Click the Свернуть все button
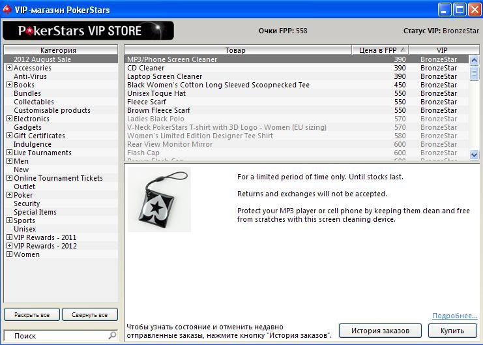Screen dimensions: 483x345 (x=90, y=315)
